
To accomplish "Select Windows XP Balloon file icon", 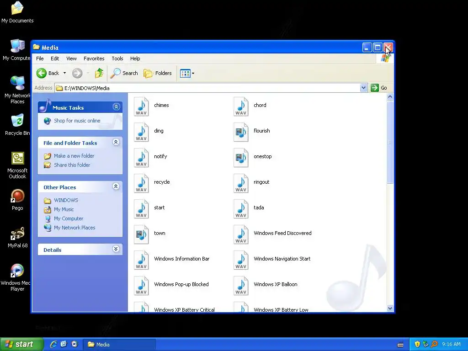I will (x=241, y=286).
